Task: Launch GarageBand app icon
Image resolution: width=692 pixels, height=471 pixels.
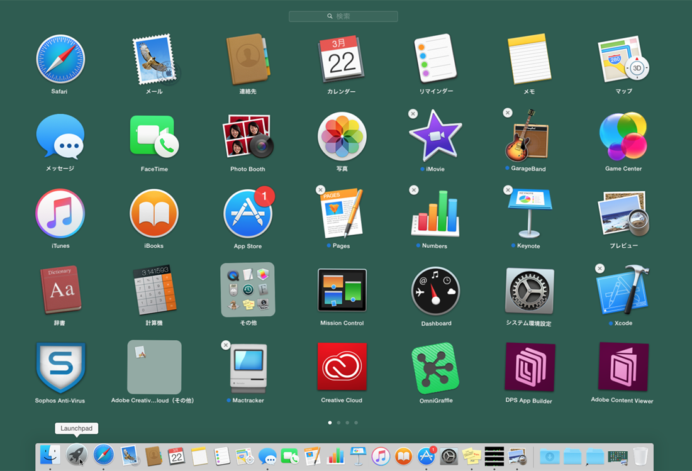Action: tap(529, 136)
